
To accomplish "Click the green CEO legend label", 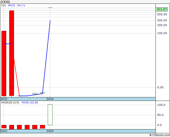I will 3,6.
